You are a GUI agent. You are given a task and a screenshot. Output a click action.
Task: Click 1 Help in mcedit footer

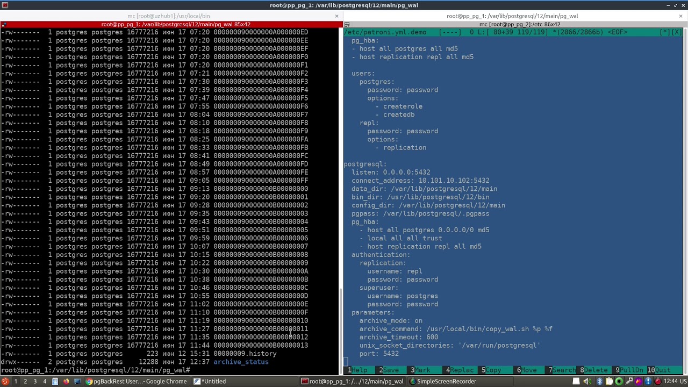[x=359, y=370]
